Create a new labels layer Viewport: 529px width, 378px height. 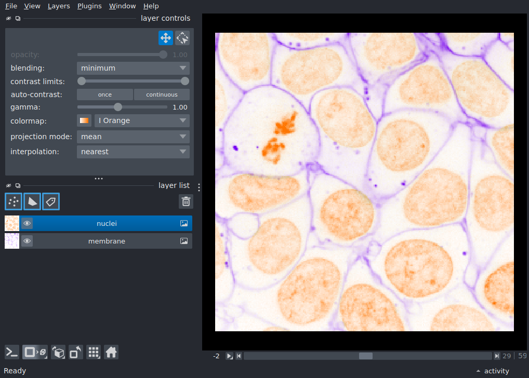click(x=51, y=201)
